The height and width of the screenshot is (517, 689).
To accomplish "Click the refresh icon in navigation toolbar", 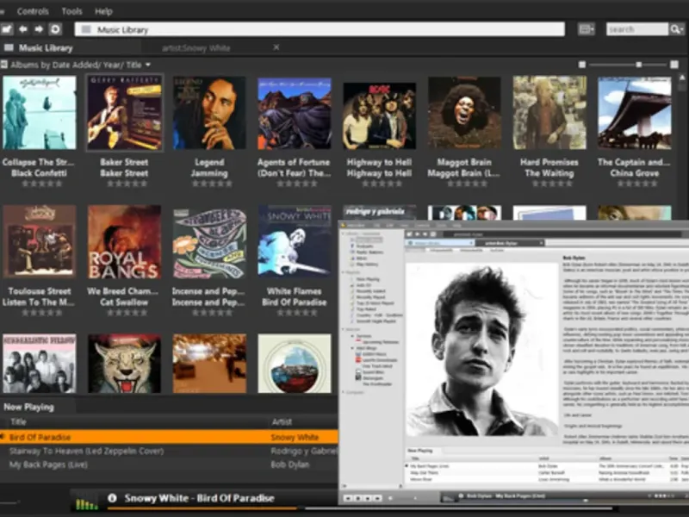I will 55,29.
